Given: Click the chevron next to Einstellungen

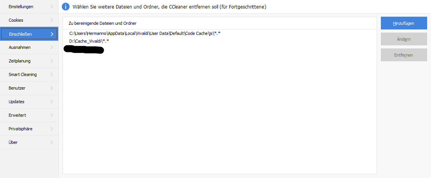Looking at the screenshot, I should tap(52, 7).
